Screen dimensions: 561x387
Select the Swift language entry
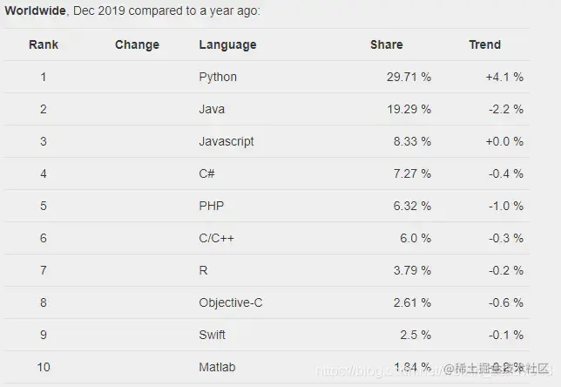[x=212, y=335]
